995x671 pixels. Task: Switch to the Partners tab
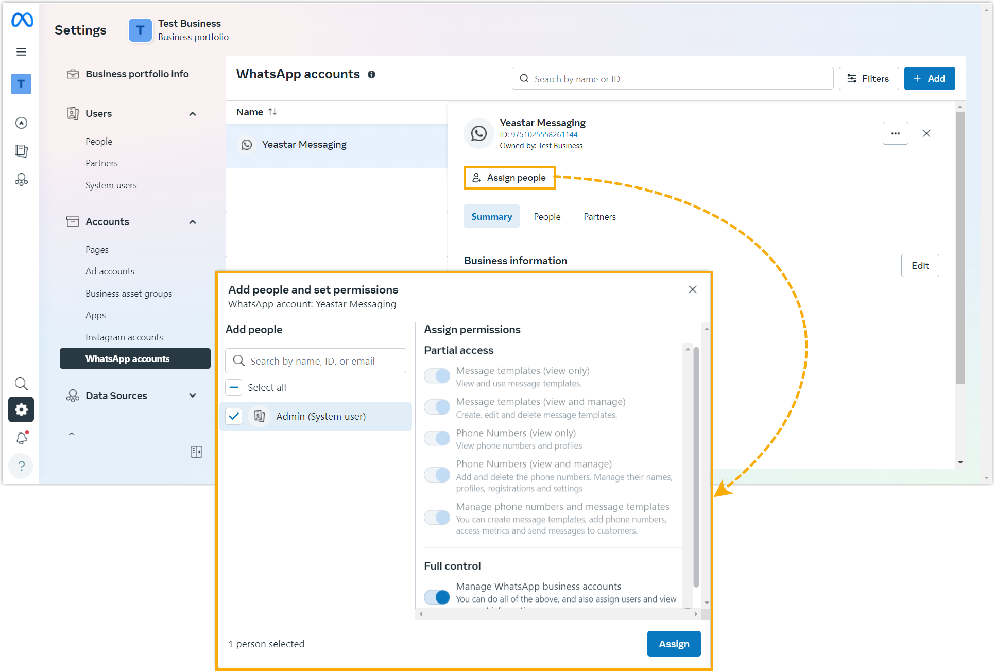(599, 217)
